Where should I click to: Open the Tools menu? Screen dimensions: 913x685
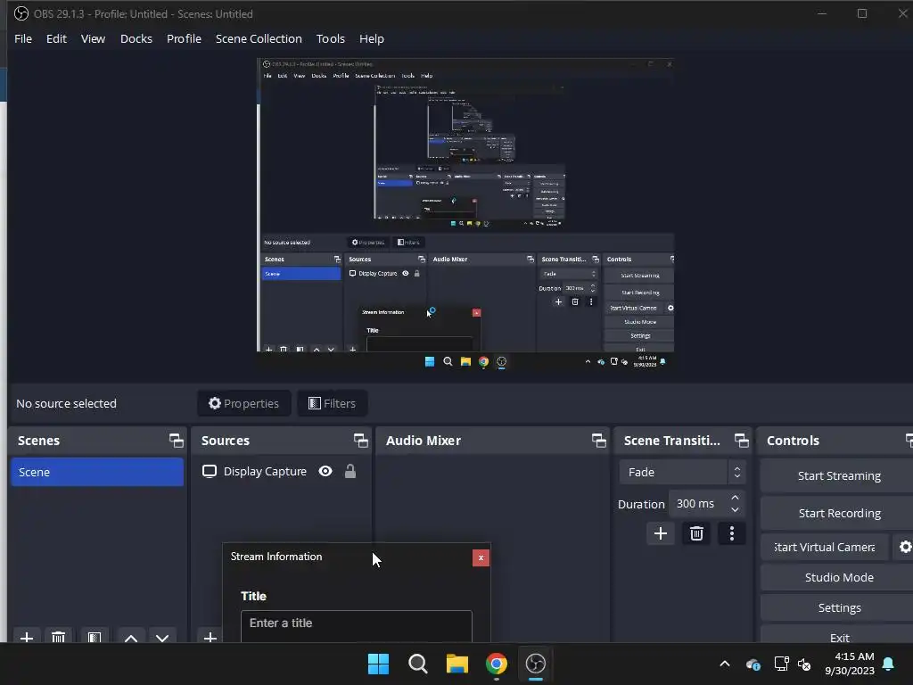[x=331, y=38]
